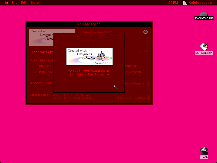Screen dimensions: 217x163
Task: Open the akamidesign.com web address
Action: (x=89, y=74)
